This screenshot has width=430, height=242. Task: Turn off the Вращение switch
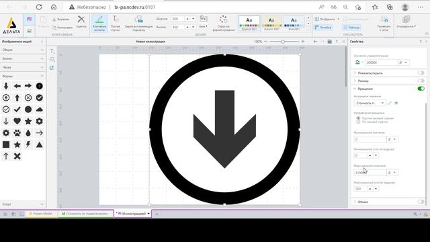pyautogui.click(x=421, y=89)
